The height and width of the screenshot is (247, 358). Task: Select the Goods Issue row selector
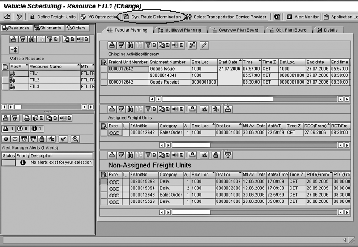[x=104, y=69]
